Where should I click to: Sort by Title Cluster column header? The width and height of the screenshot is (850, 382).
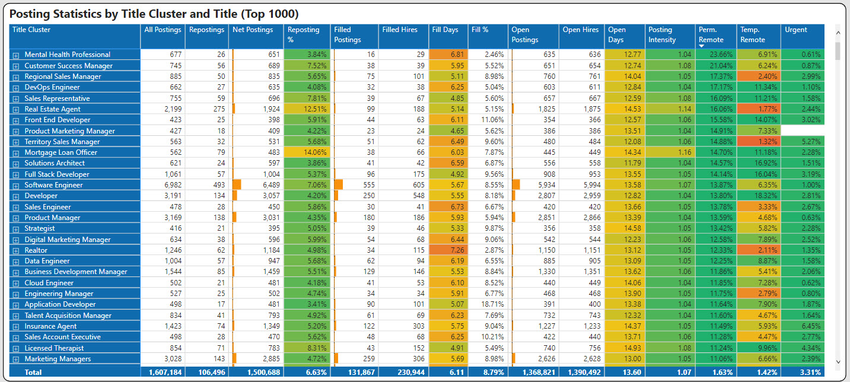pyautogui.click(x=75, y=36)
